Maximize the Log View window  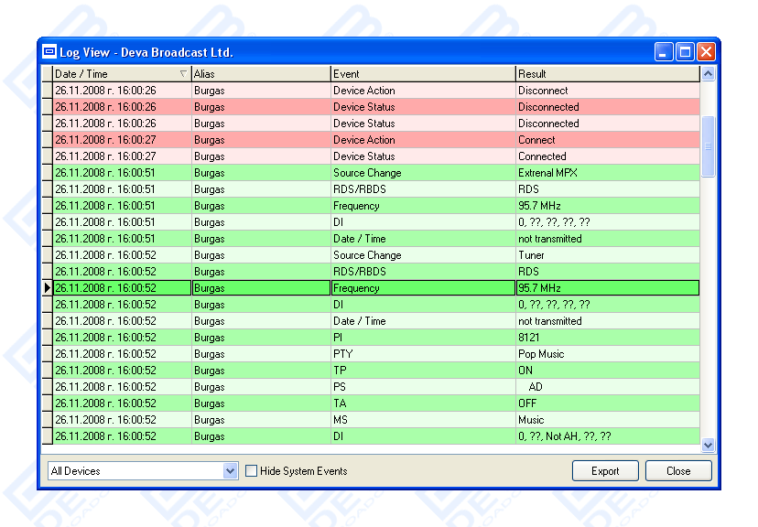pyautogui.click(x=685, y=52)
